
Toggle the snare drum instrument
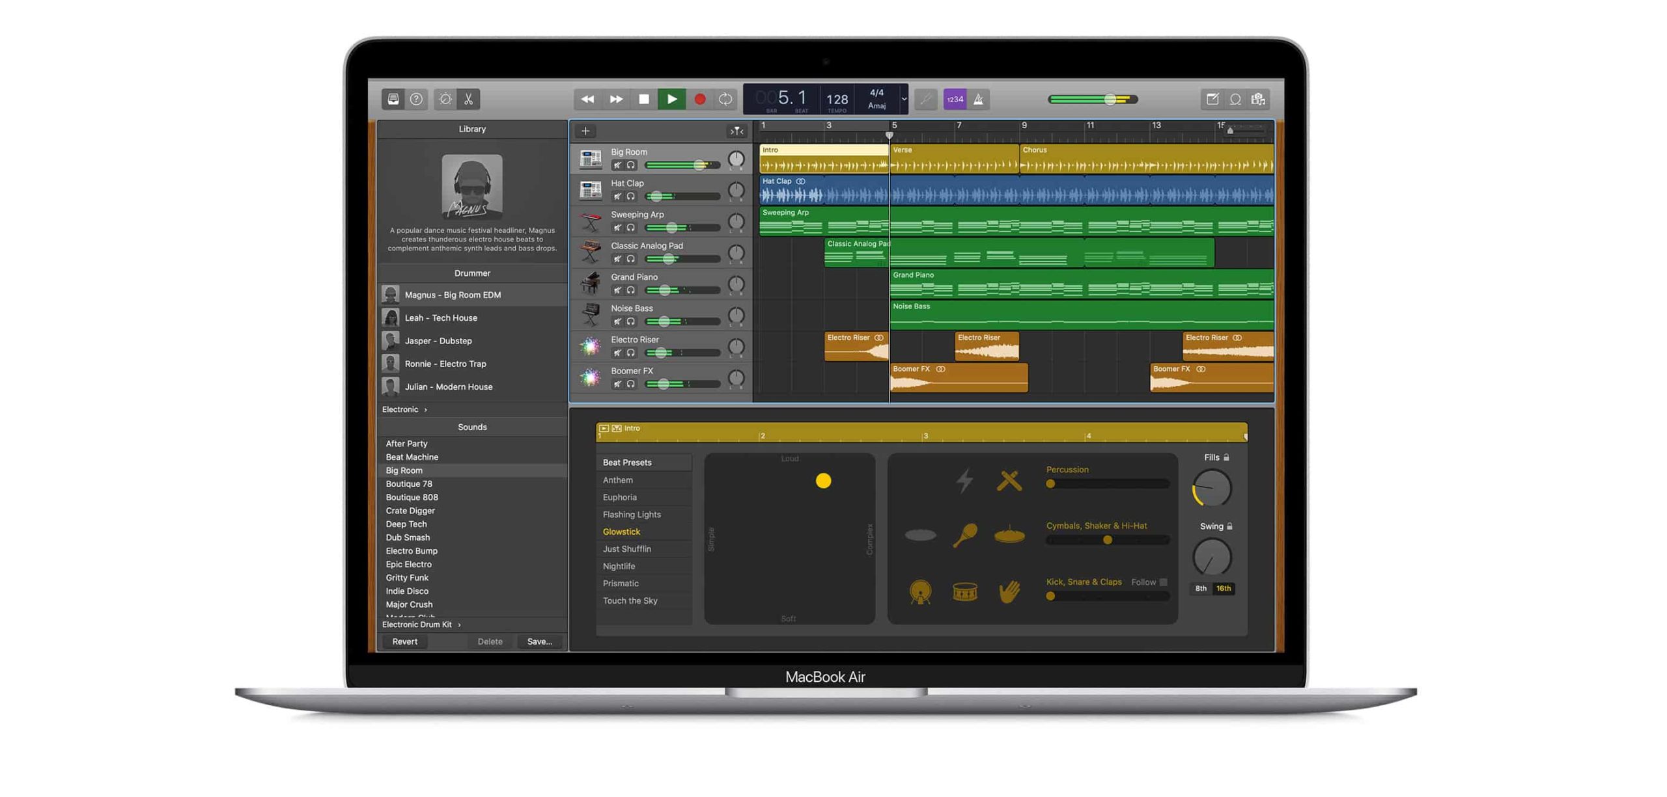(964, 591)
